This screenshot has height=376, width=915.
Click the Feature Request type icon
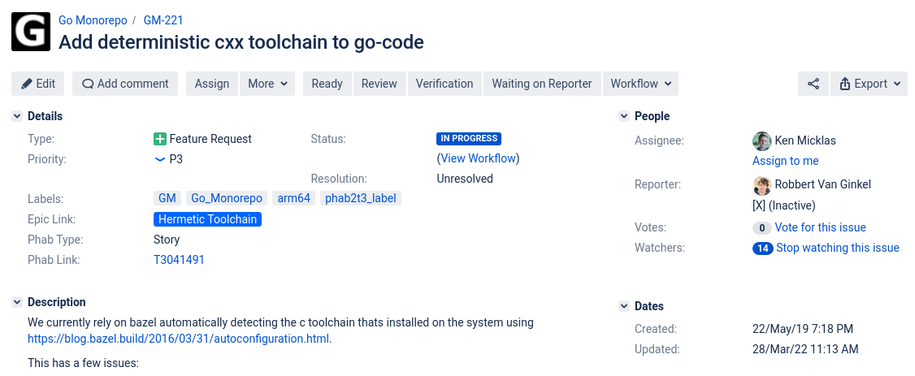coord(160,139)
